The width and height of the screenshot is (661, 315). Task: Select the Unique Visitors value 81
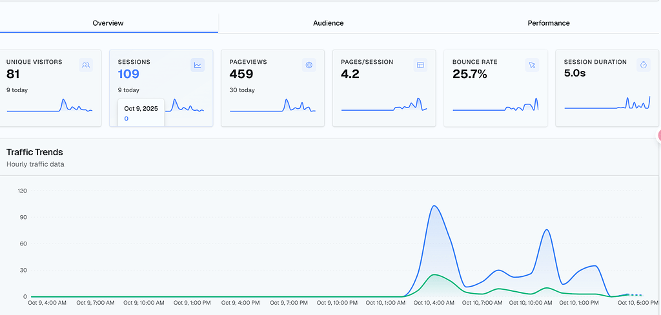pos(14,75)
